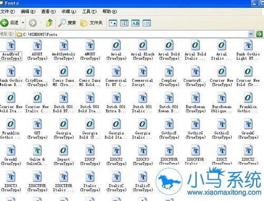Select the Dutch 801 Roman B font icon
Screen dimensions: 264x201
click(169, 98)
